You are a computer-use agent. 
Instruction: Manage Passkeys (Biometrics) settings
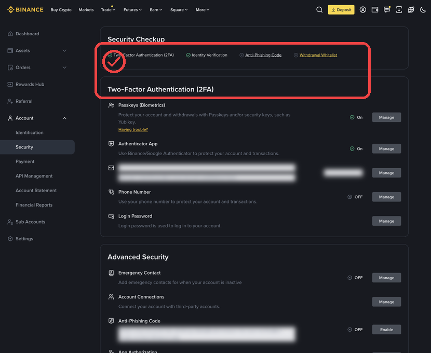pyautogui.click(x=386, y=117)
